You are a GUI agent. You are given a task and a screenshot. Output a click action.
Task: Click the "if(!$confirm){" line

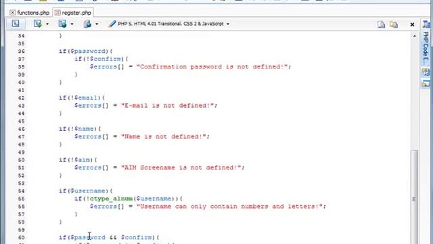point(101,59)
